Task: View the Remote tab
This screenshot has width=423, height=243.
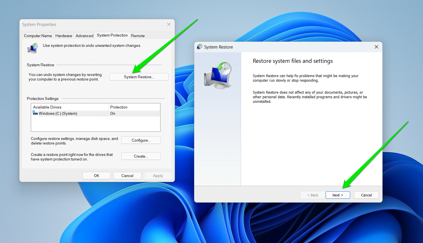Action: click(138, 35)
